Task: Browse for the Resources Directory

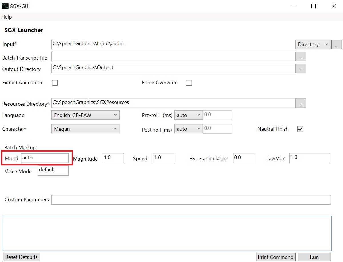Action: pyautogui.click(x=301, y=103)
